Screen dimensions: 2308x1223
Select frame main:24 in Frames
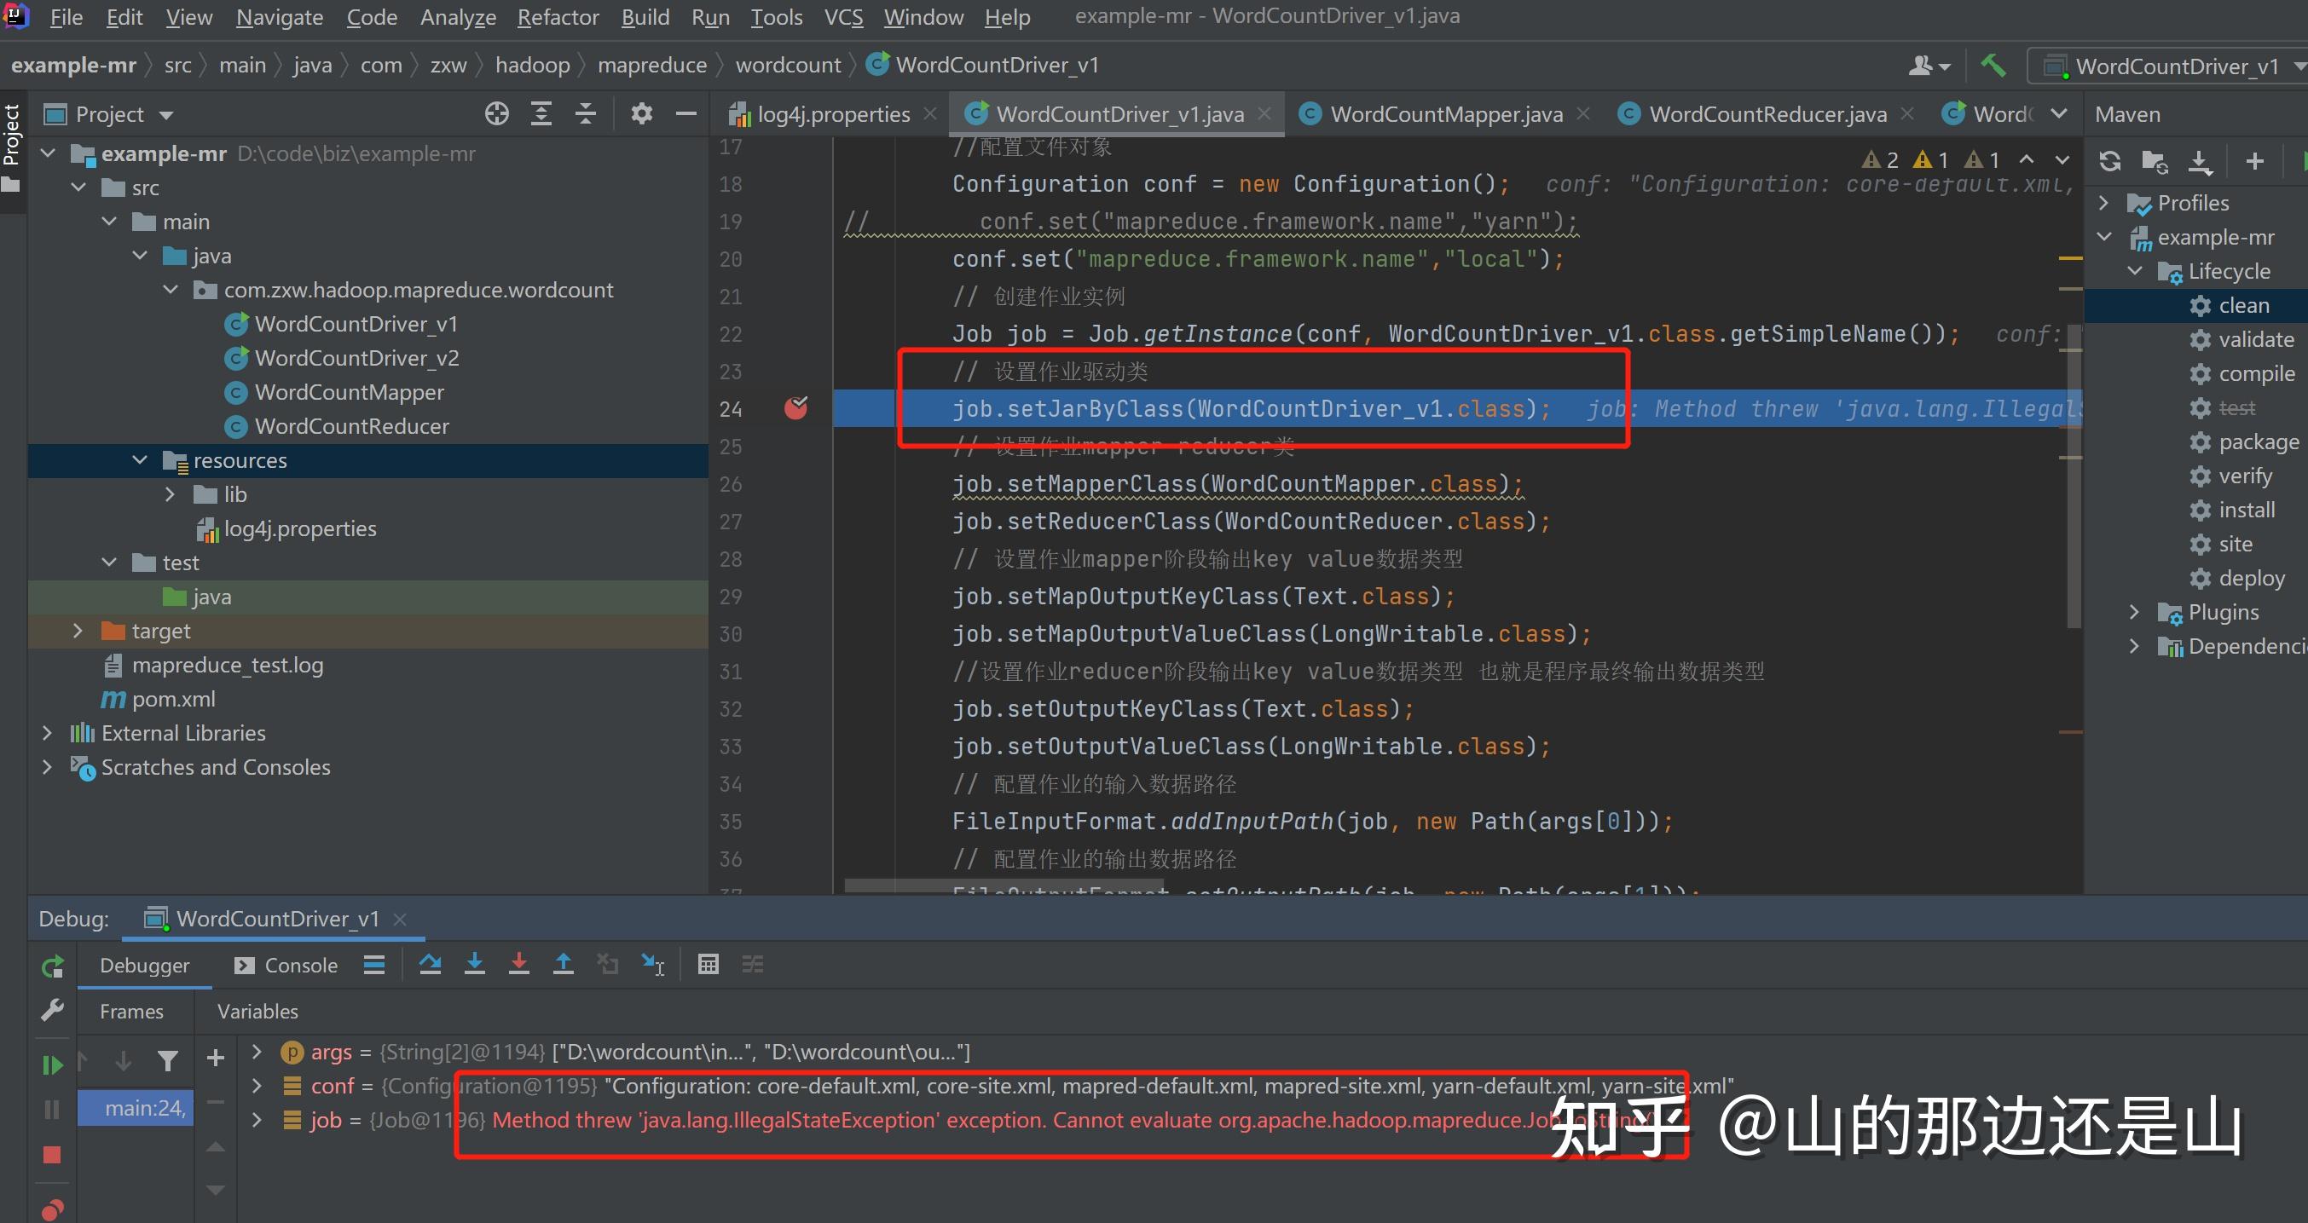[x=136, y=1109]
